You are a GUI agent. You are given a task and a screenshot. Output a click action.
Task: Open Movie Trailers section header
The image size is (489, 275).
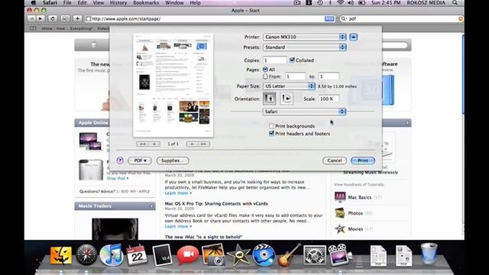pos(115,206)
